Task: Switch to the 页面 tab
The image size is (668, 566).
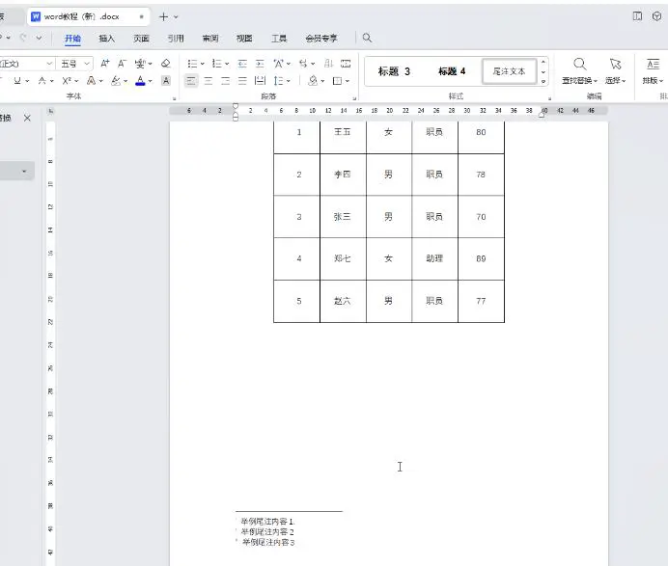Action: point(142,39)
